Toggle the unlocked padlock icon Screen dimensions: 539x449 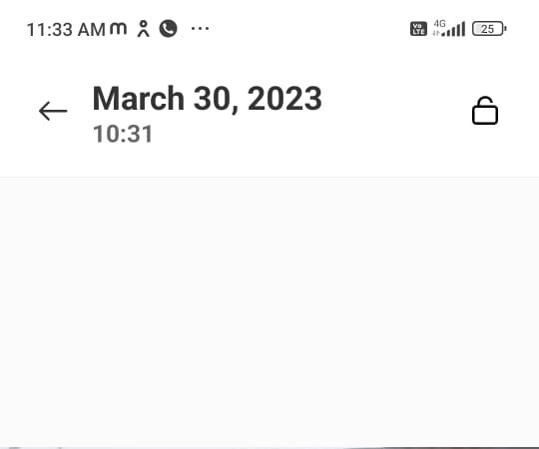click(x=485, y=111)
